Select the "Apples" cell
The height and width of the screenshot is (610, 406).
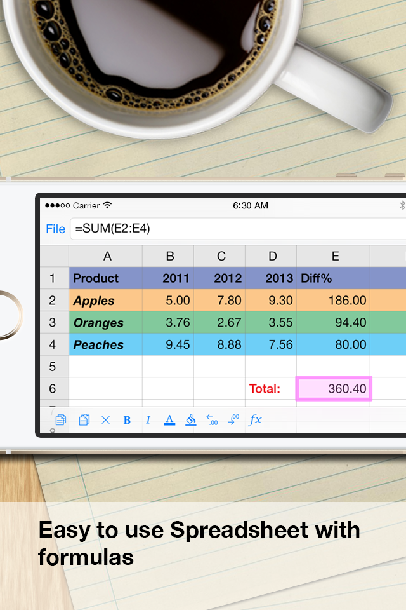coord(106,301)
